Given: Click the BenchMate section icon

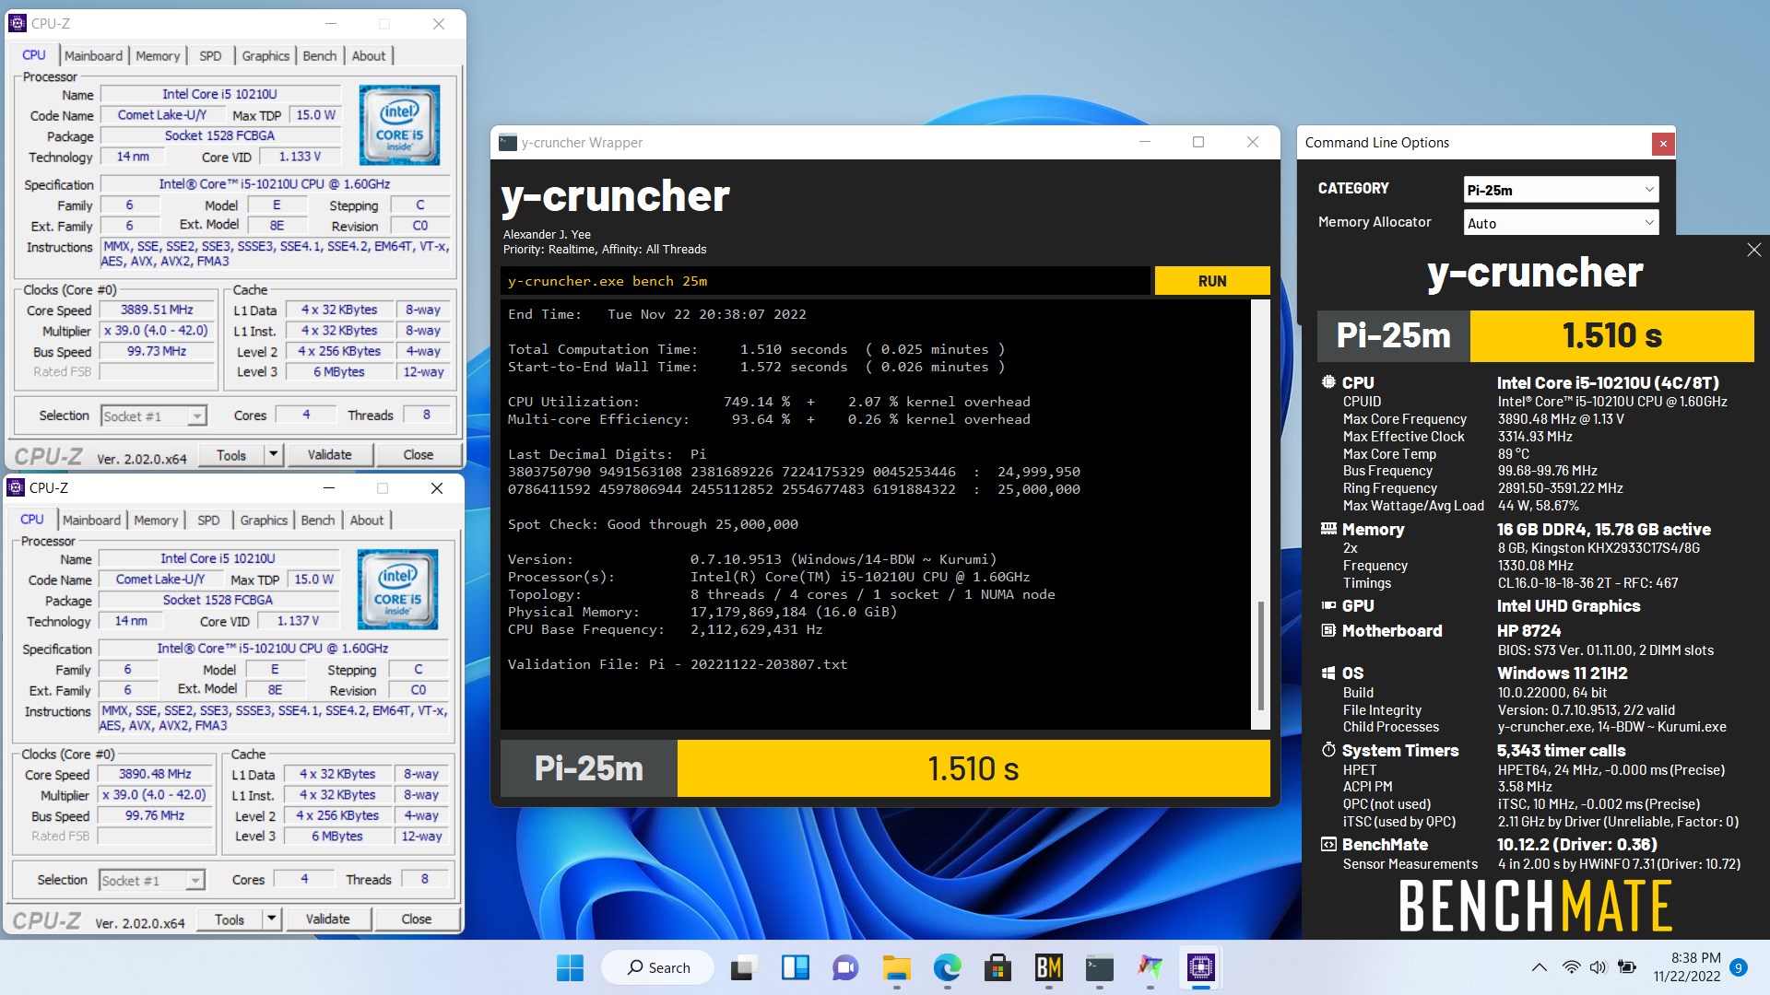Looking at the screenshot, I should (x=1328, y=844).
